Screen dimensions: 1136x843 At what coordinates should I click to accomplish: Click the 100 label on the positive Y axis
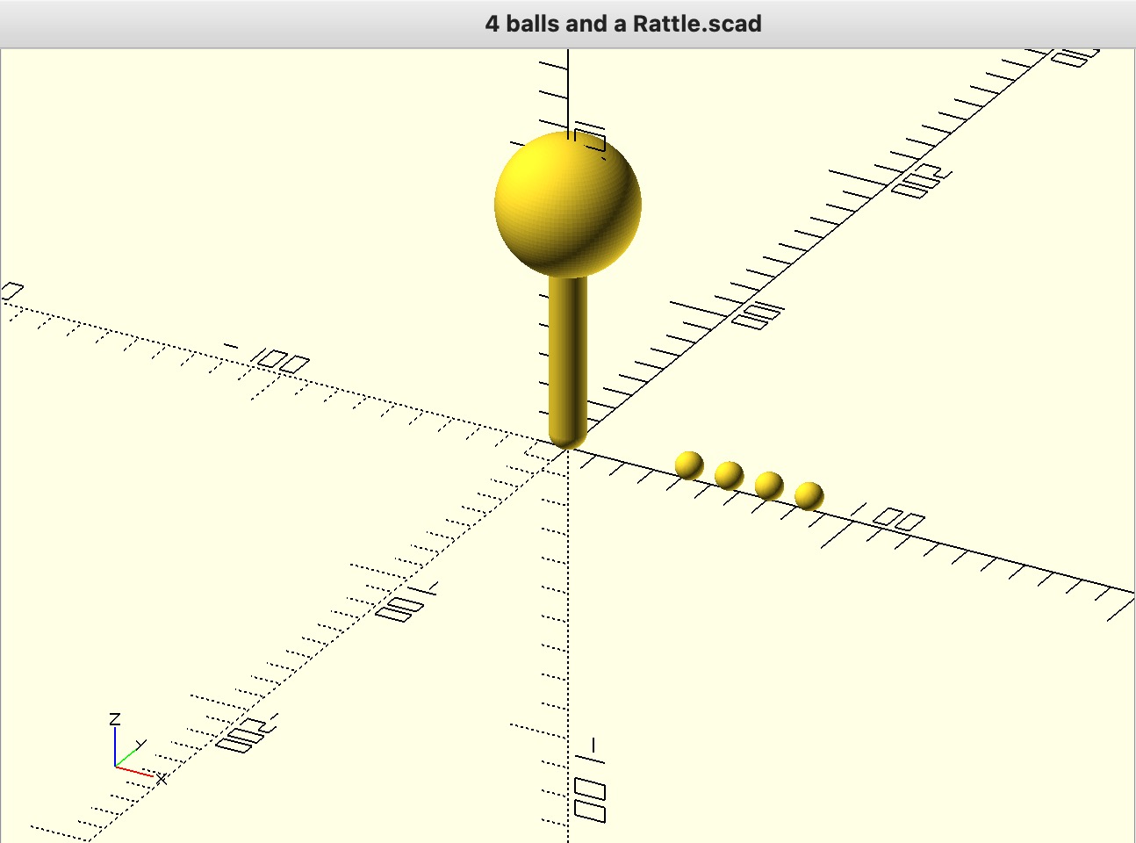758,314
